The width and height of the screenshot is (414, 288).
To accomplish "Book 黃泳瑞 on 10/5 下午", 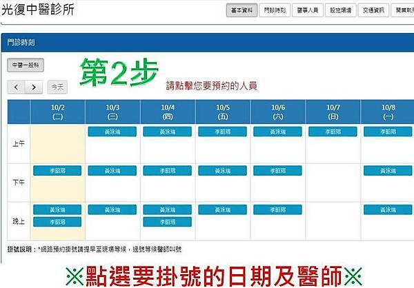I will coord(223,171).
